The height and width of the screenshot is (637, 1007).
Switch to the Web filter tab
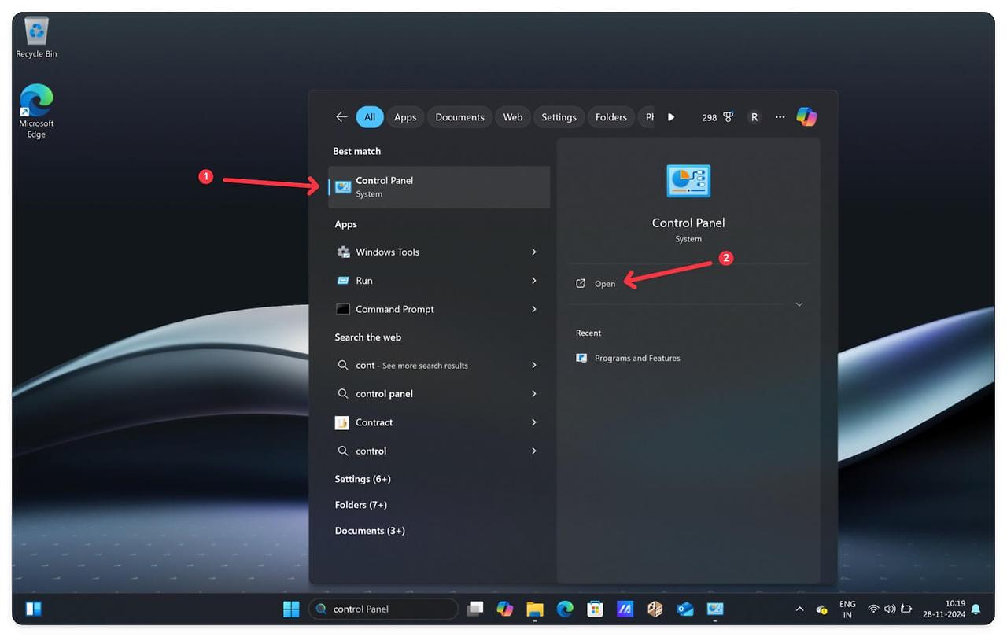513,117
